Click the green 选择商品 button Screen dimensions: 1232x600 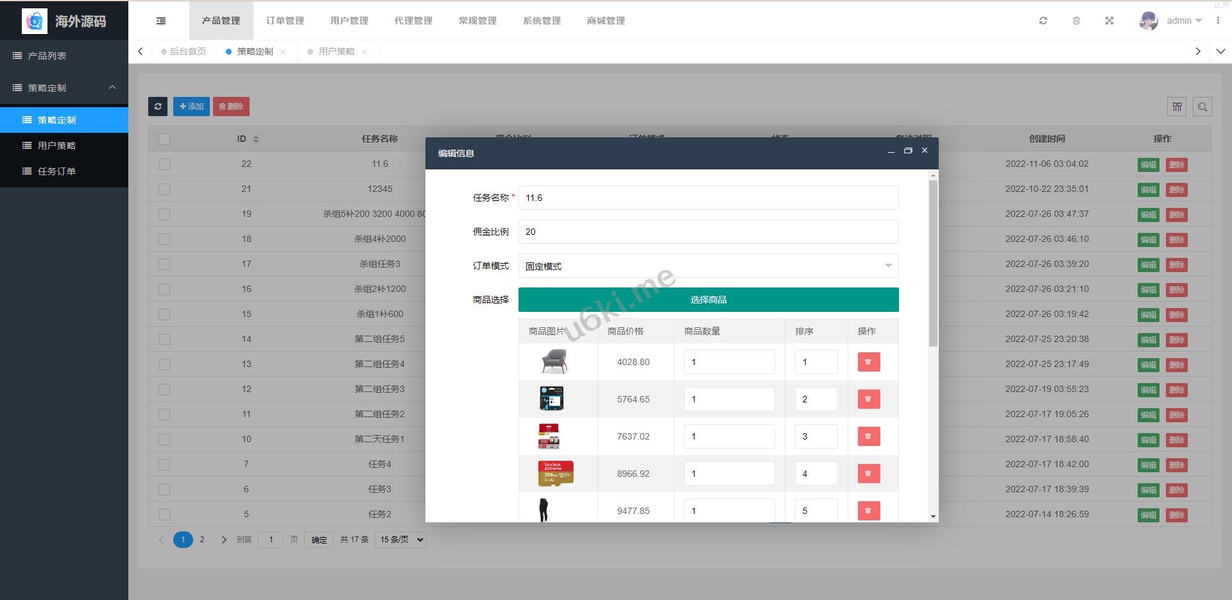click(x=708, y=300)
